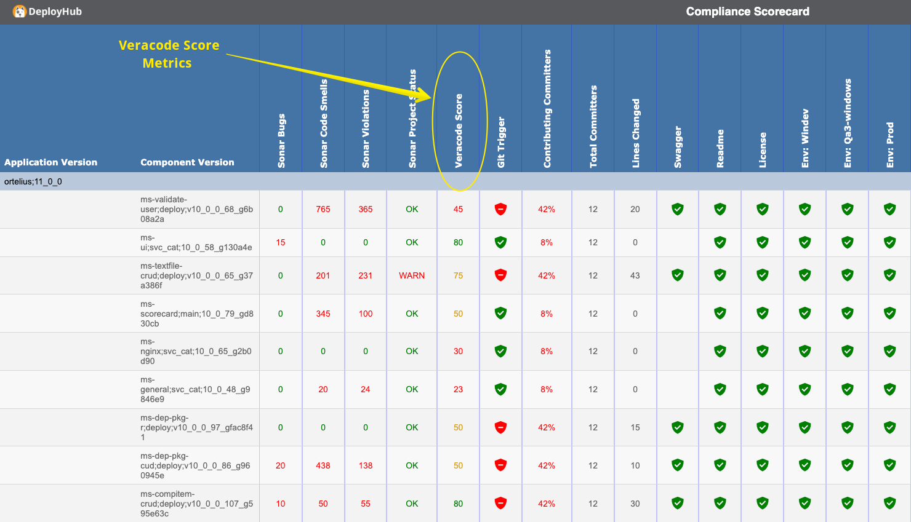
Task: Click Sonar Violations value 365
Action: (366, 209)
